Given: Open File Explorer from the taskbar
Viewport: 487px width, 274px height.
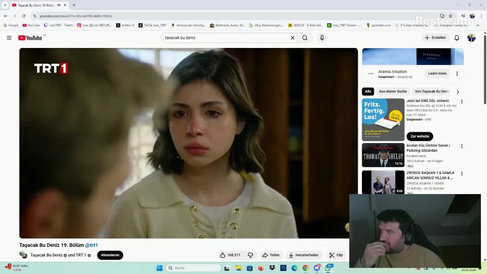Looking at the screenshot, I should (238, 268).
